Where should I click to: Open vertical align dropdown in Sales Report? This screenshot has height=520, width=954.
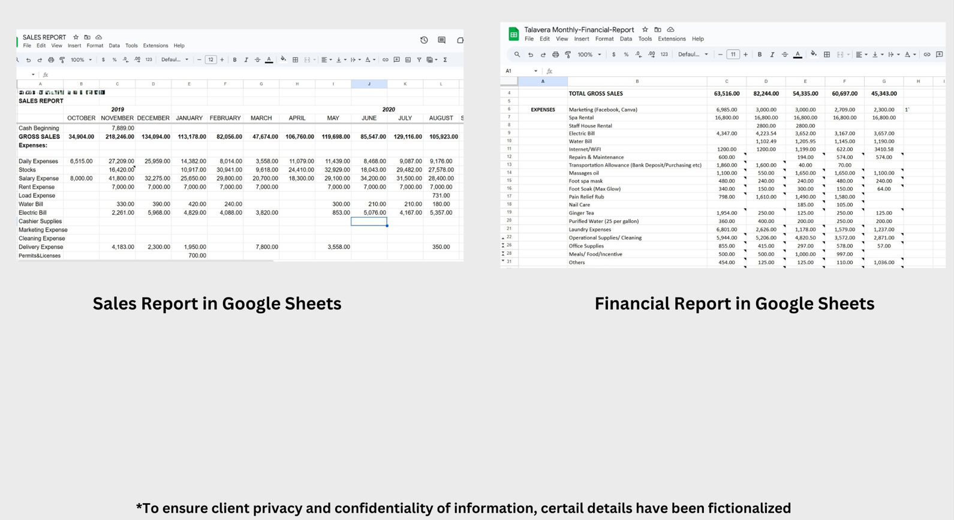click(341, 60)
